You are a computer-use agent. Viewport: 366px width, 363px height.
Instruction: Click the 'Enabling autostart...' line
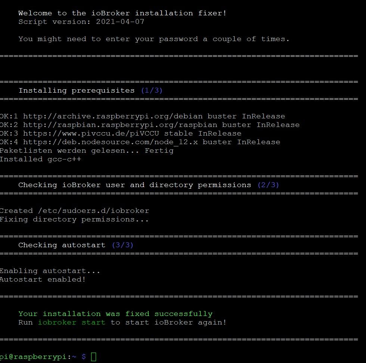(50, 271)
